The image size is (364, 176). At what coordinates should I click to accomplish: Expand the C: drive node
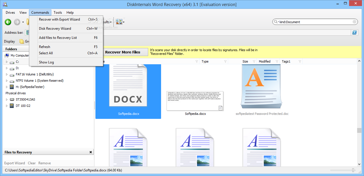(7, 62)
